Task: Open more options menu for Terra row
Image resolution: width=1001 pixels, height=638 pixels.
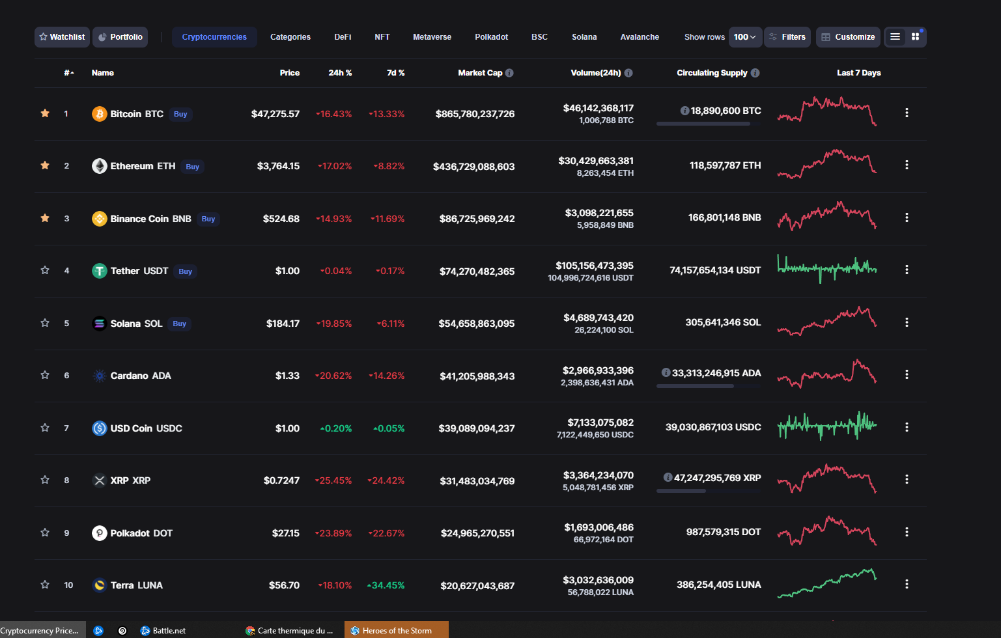Action: (x=907, y=585)
